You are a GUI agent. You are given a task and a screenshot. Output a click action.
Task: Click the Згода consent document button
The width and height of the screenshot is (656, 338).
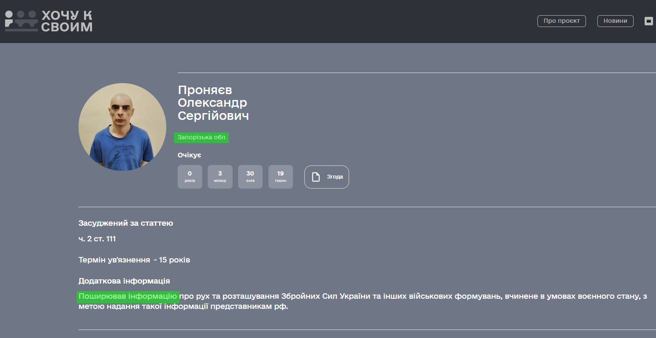326,177
